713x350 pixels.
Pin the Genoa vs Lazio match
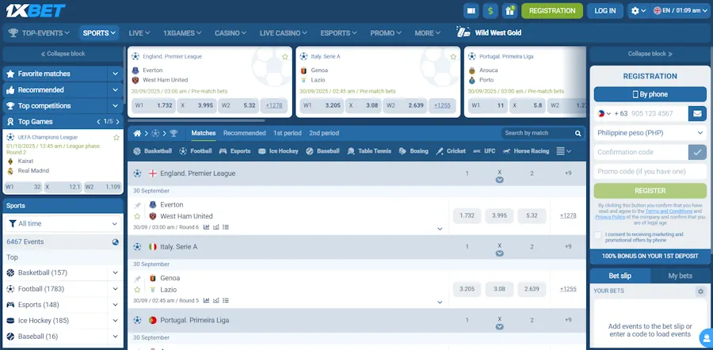137,279
